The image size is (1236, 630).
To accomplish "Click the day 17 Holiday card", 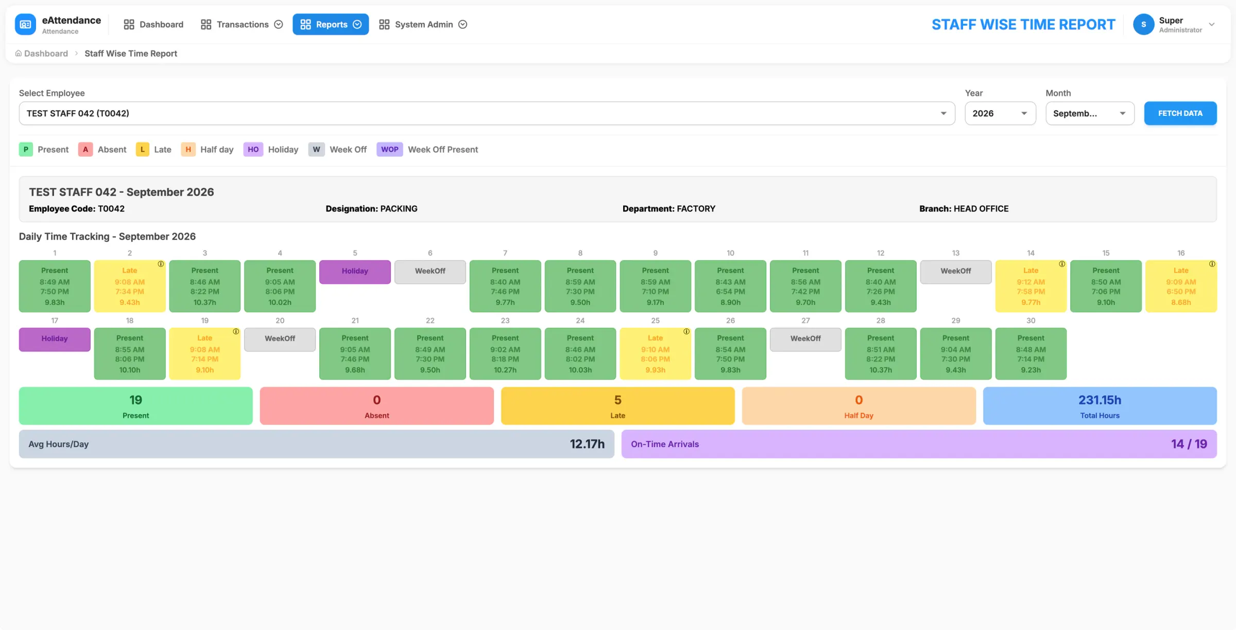I will pos(55,339).
